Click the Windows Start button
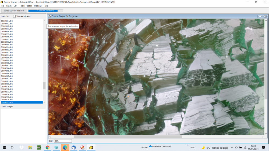 (4, 148)
